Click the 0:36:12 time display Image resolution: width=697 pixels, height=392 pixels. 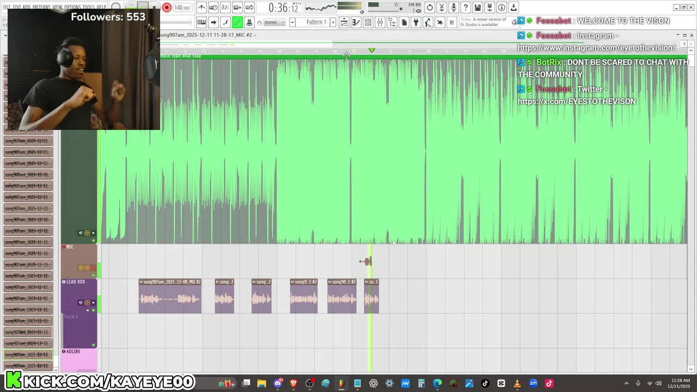[283, 8]
